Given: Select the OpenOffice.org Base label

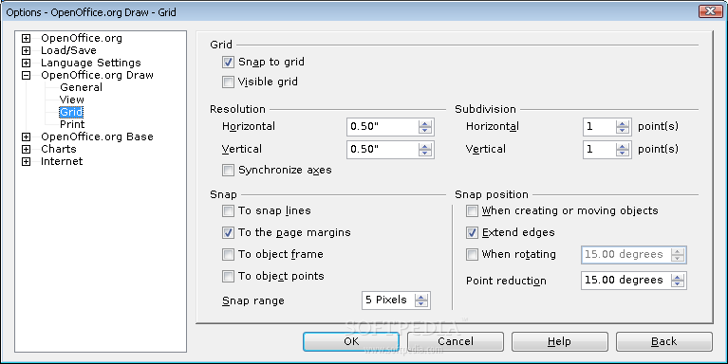Looking at the screenshot, I should tap(97, 136).
